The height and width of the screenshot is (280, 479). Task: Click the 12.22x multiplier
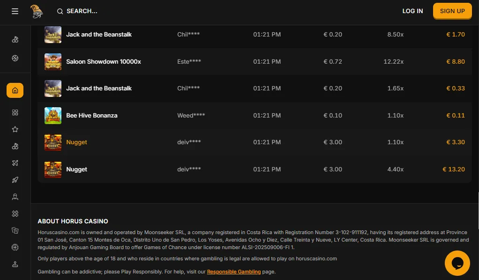pyautogui.click(x=394, y=61)
